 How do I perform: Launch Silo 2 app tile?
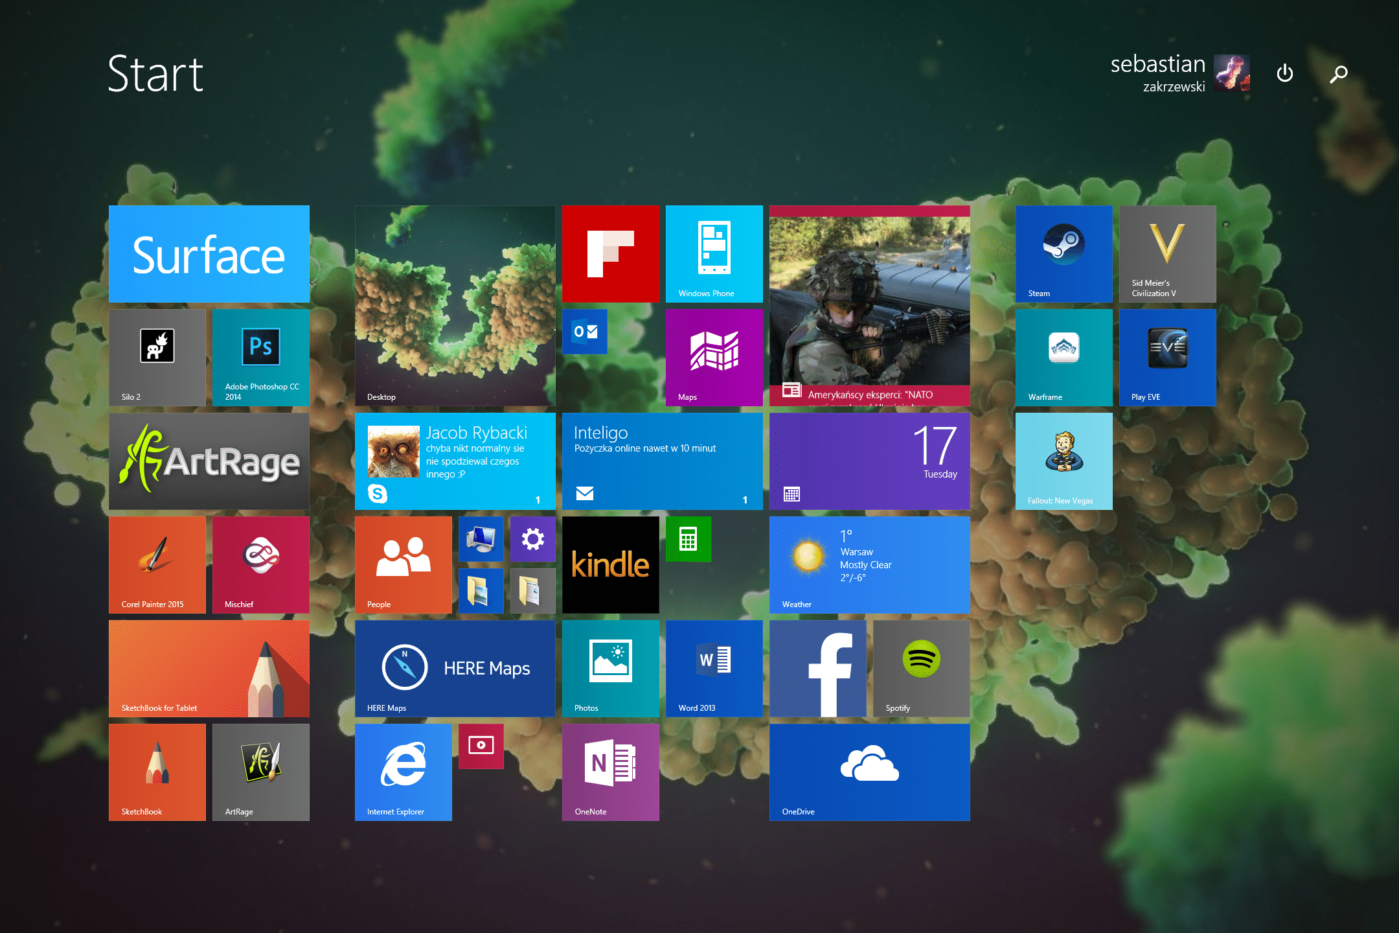tap(157, 358)
